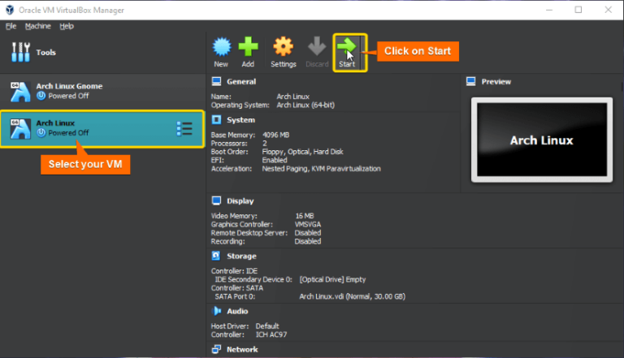Open Settings with the gear icon
This screenshot has width=624, height=358.
click(x=283, y=48)
